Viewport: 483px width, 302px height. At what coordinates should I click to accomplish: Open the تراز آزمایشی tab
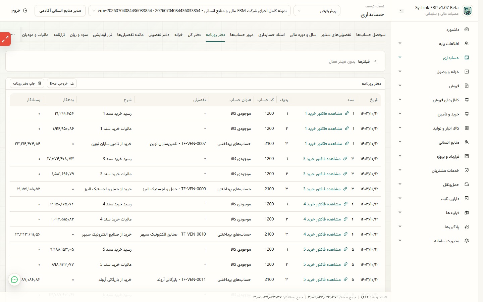tap(102, 35)
